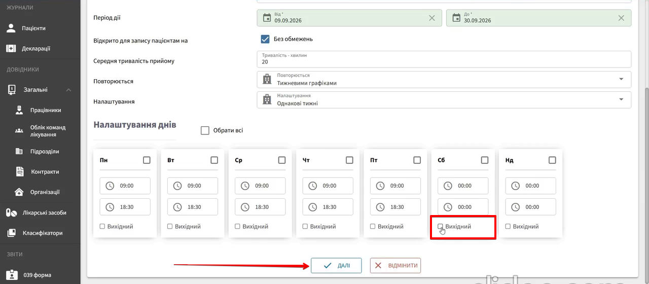Image resolution: width=649 pixels, height=284 pixels.
Task: Mark Sunday as Вихідний
Action: coord(508,227)
